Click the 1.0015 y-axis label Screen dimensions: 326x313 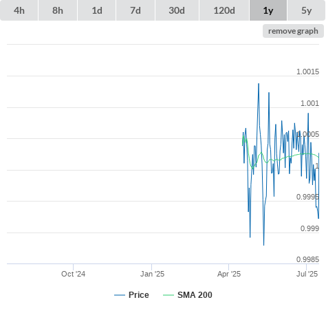(307, 72)
